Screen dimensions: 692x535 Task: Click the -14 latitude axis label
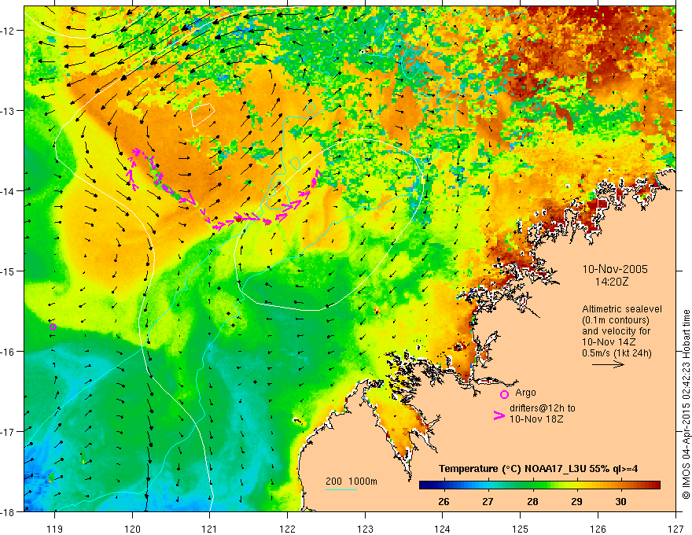click(x=9, y=191)
